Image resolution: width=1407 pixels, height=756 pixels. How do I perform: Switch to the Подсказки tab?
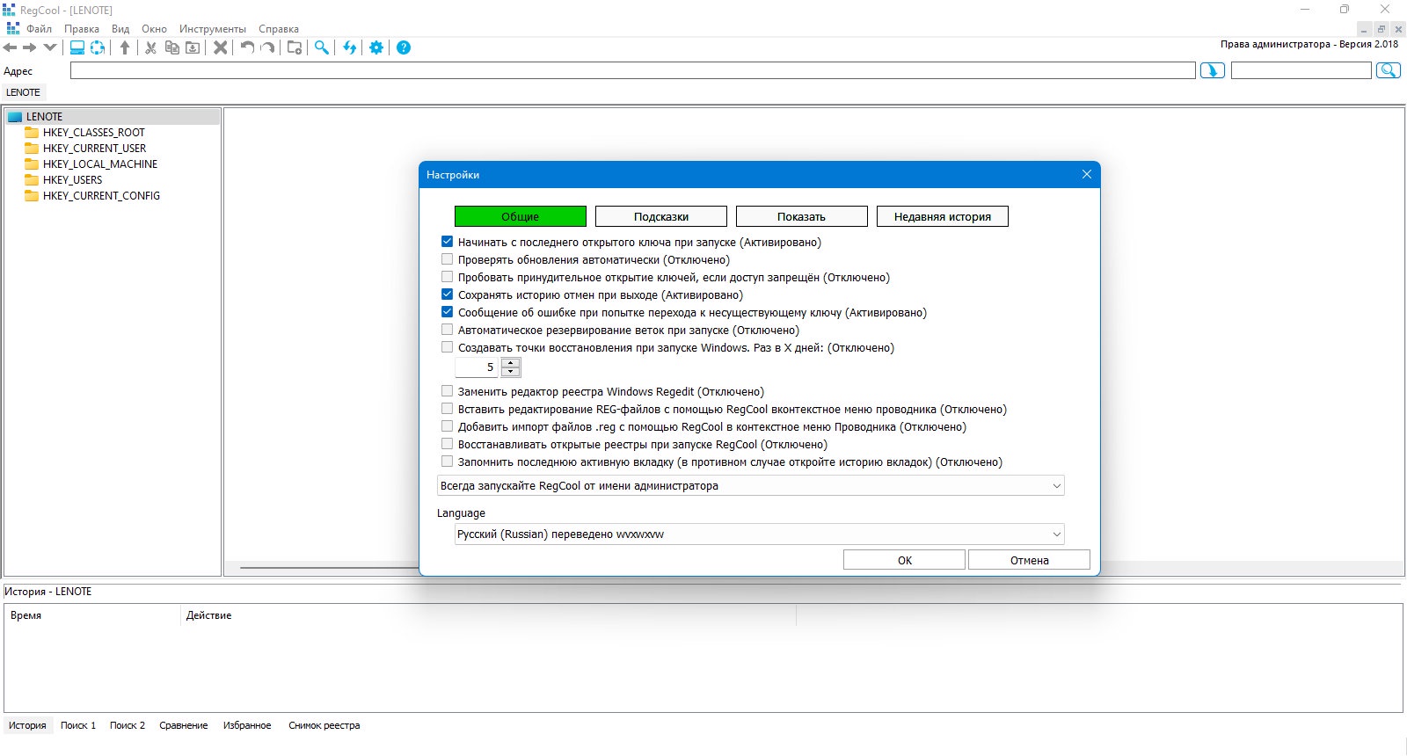pyautogui.click(x=661, y=216)
